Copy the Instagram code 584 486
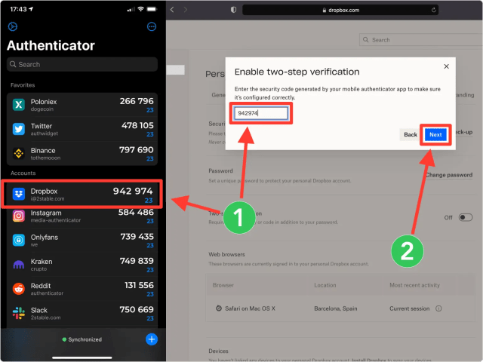Viewport: 483px width, 362px height. (x=136, y=212)
